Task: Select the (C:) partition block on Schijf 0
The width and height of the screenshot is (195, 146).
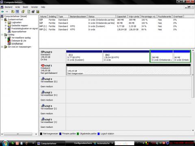Action: (x=84, y=56)
